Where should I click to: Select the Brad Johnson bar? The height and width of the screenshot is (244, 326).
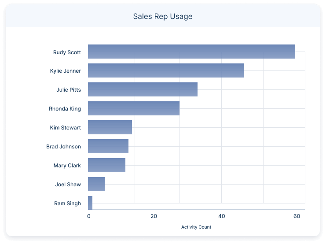tap(108, 146)
